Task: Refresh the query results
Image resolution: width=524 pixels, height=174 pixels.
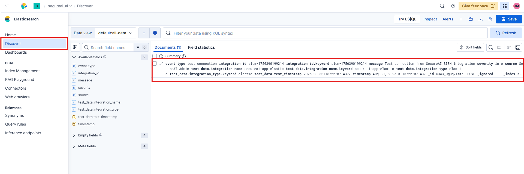Action: click(x=506, y=33)
